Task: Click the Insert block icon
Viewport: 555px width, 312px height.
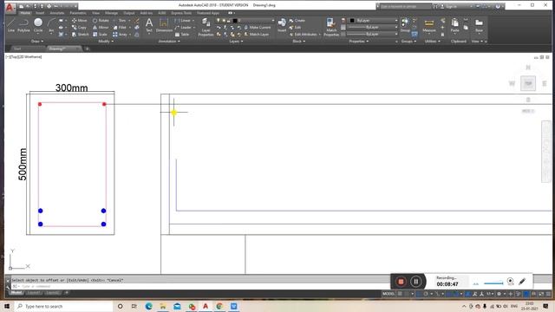Action: (x=282, y=25)
